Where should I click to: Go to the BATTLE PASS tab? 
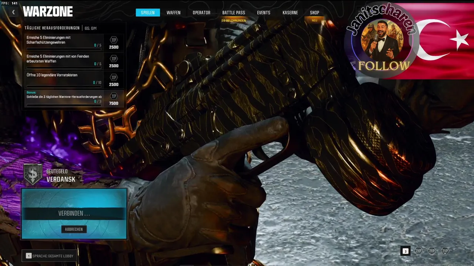[234, 13]
